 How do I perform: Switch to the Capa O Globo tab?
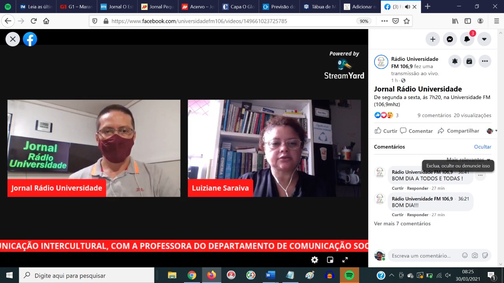tap(239, 7)
